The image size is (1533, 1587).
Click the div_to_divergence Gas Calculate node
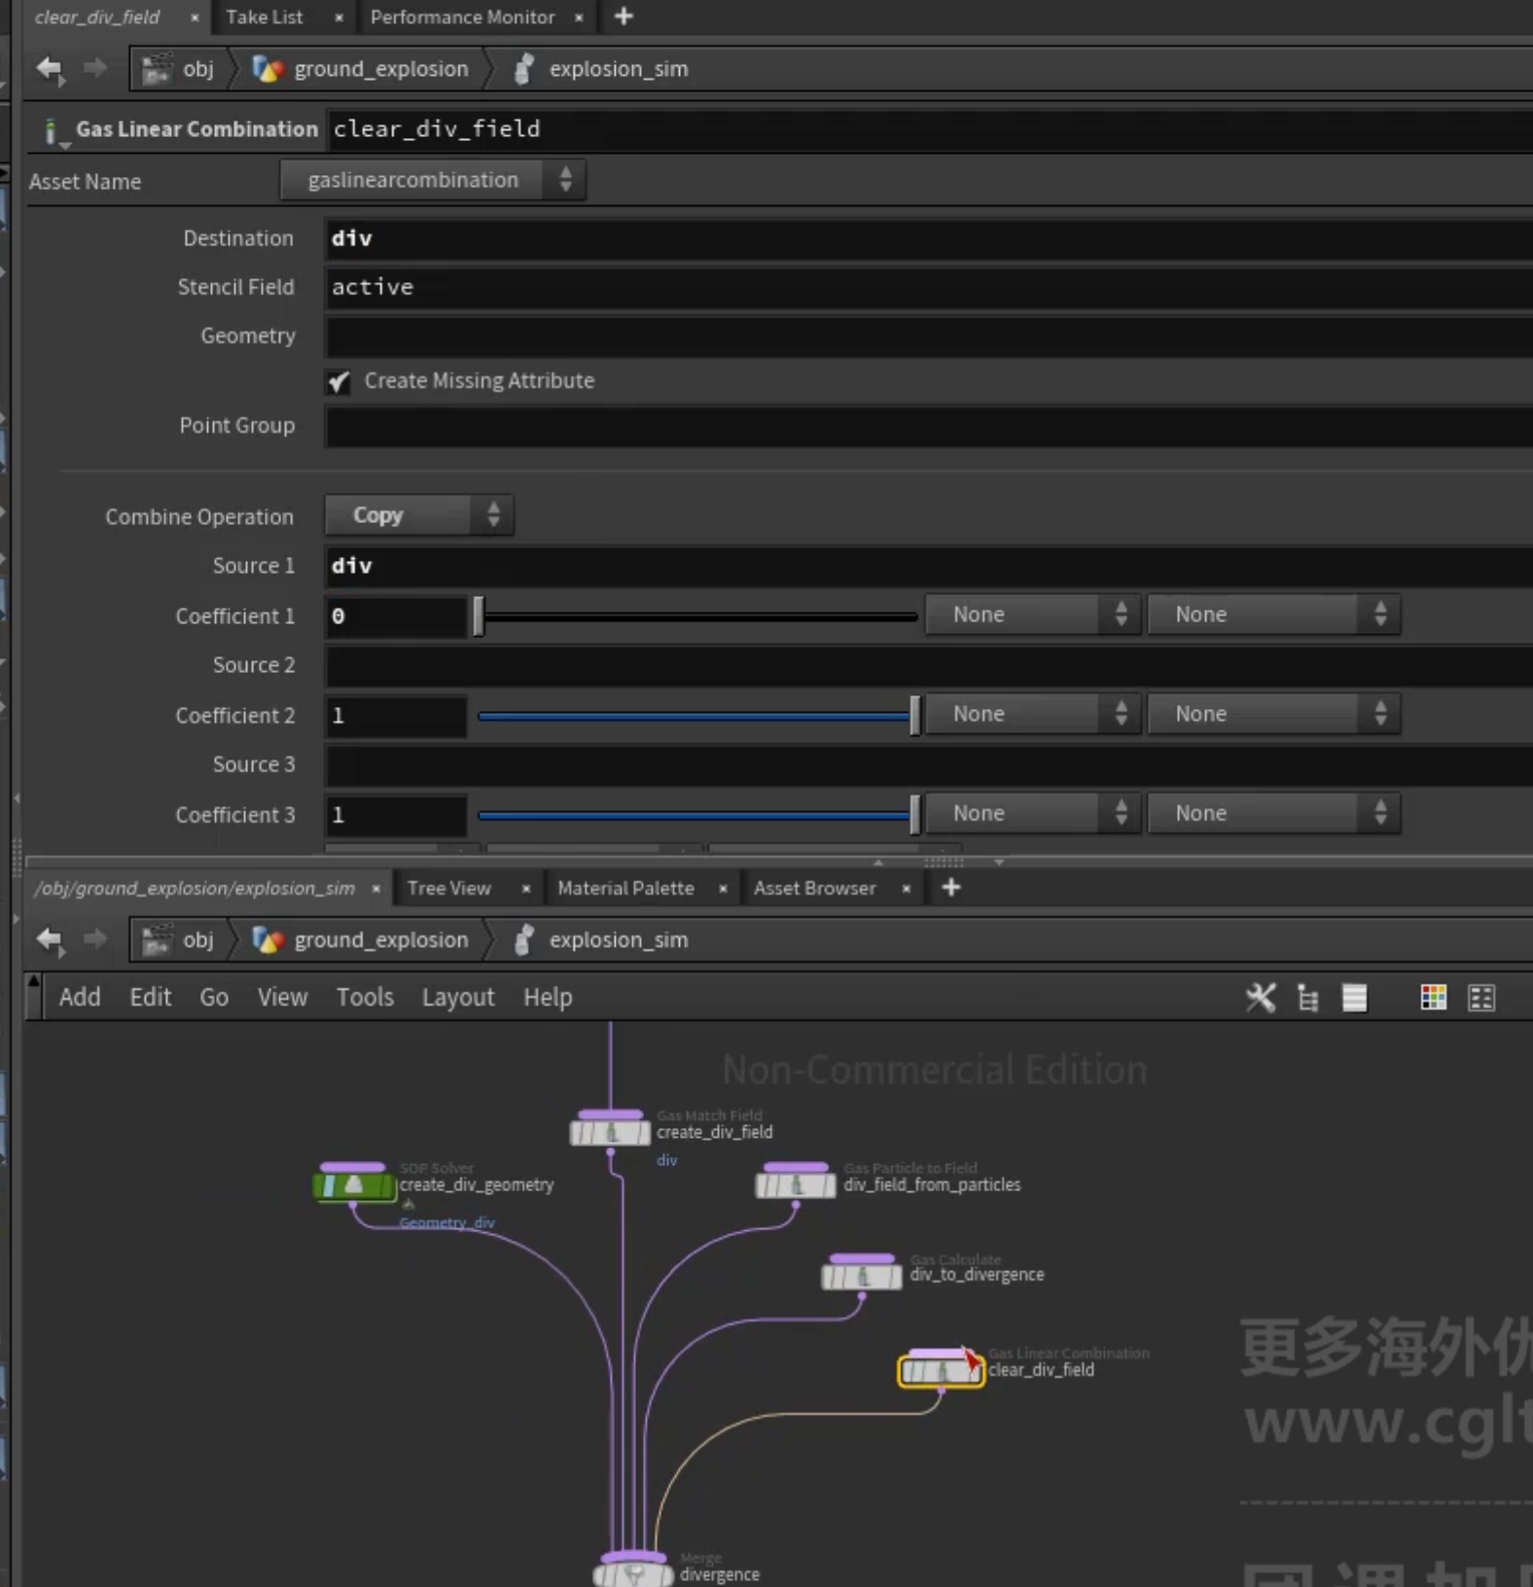862,1275
